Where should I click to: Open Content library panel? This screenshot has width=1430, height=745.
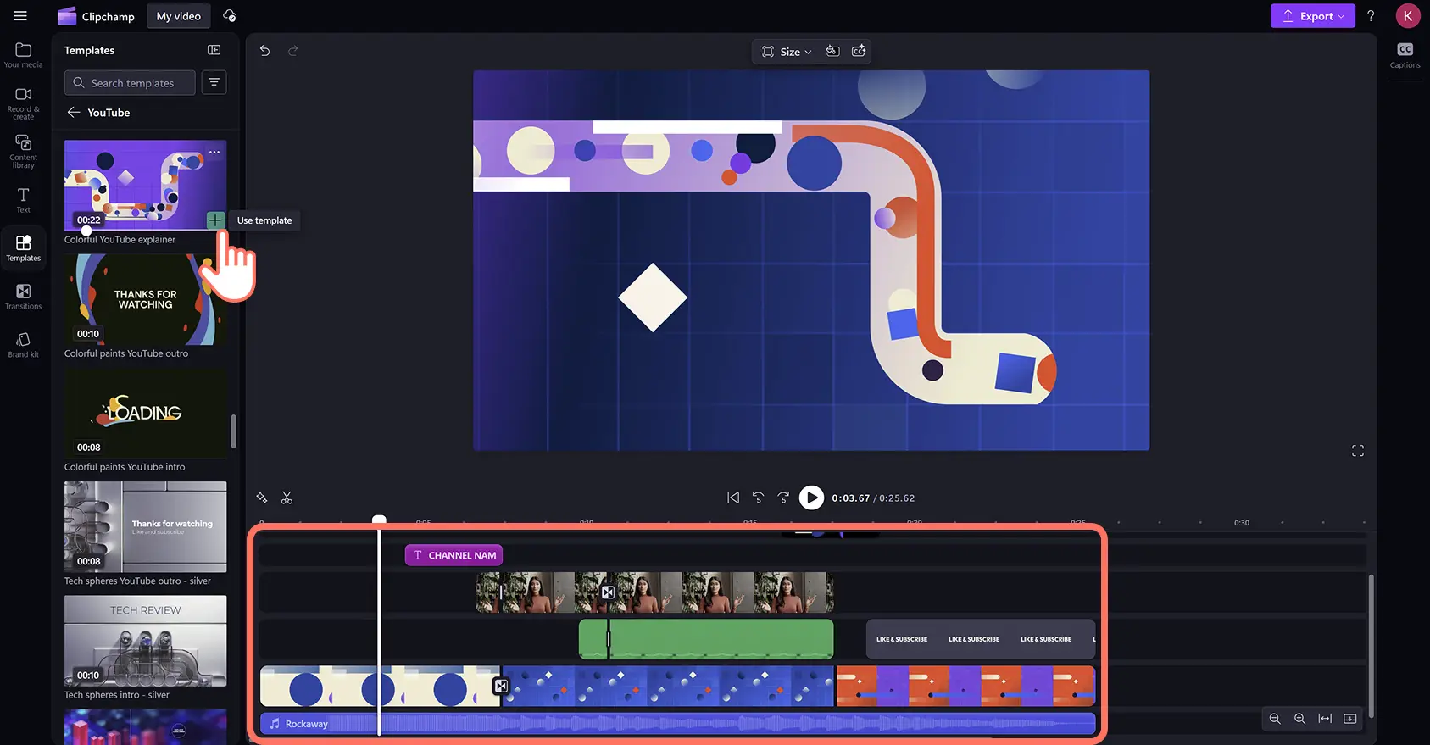coord(23,151)
